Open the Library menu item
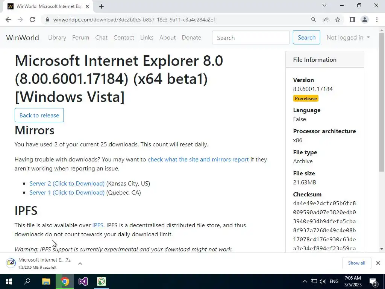 tap(57, 38)
